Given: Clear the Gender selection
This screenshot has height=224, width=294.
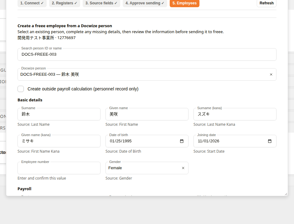Looking at the screenshot, I should 183,168.
